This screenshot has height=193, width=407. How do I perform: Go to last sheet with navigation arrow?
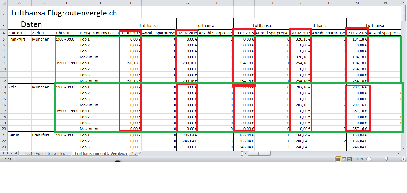16,153
